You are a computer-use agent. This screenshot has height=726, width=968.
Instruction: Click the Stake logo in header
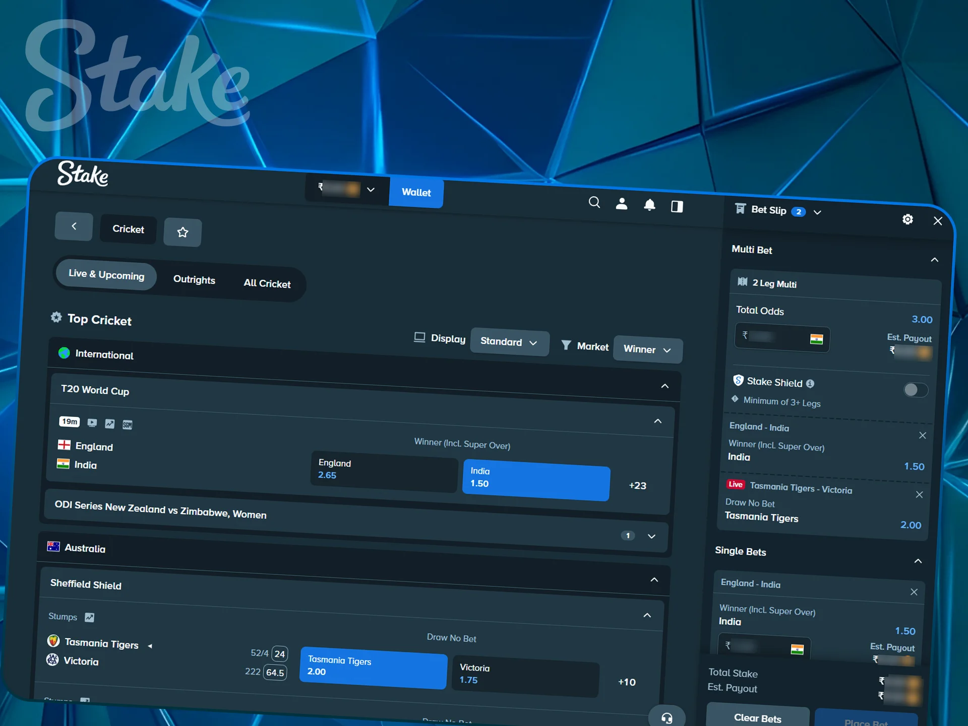(83, 174)
